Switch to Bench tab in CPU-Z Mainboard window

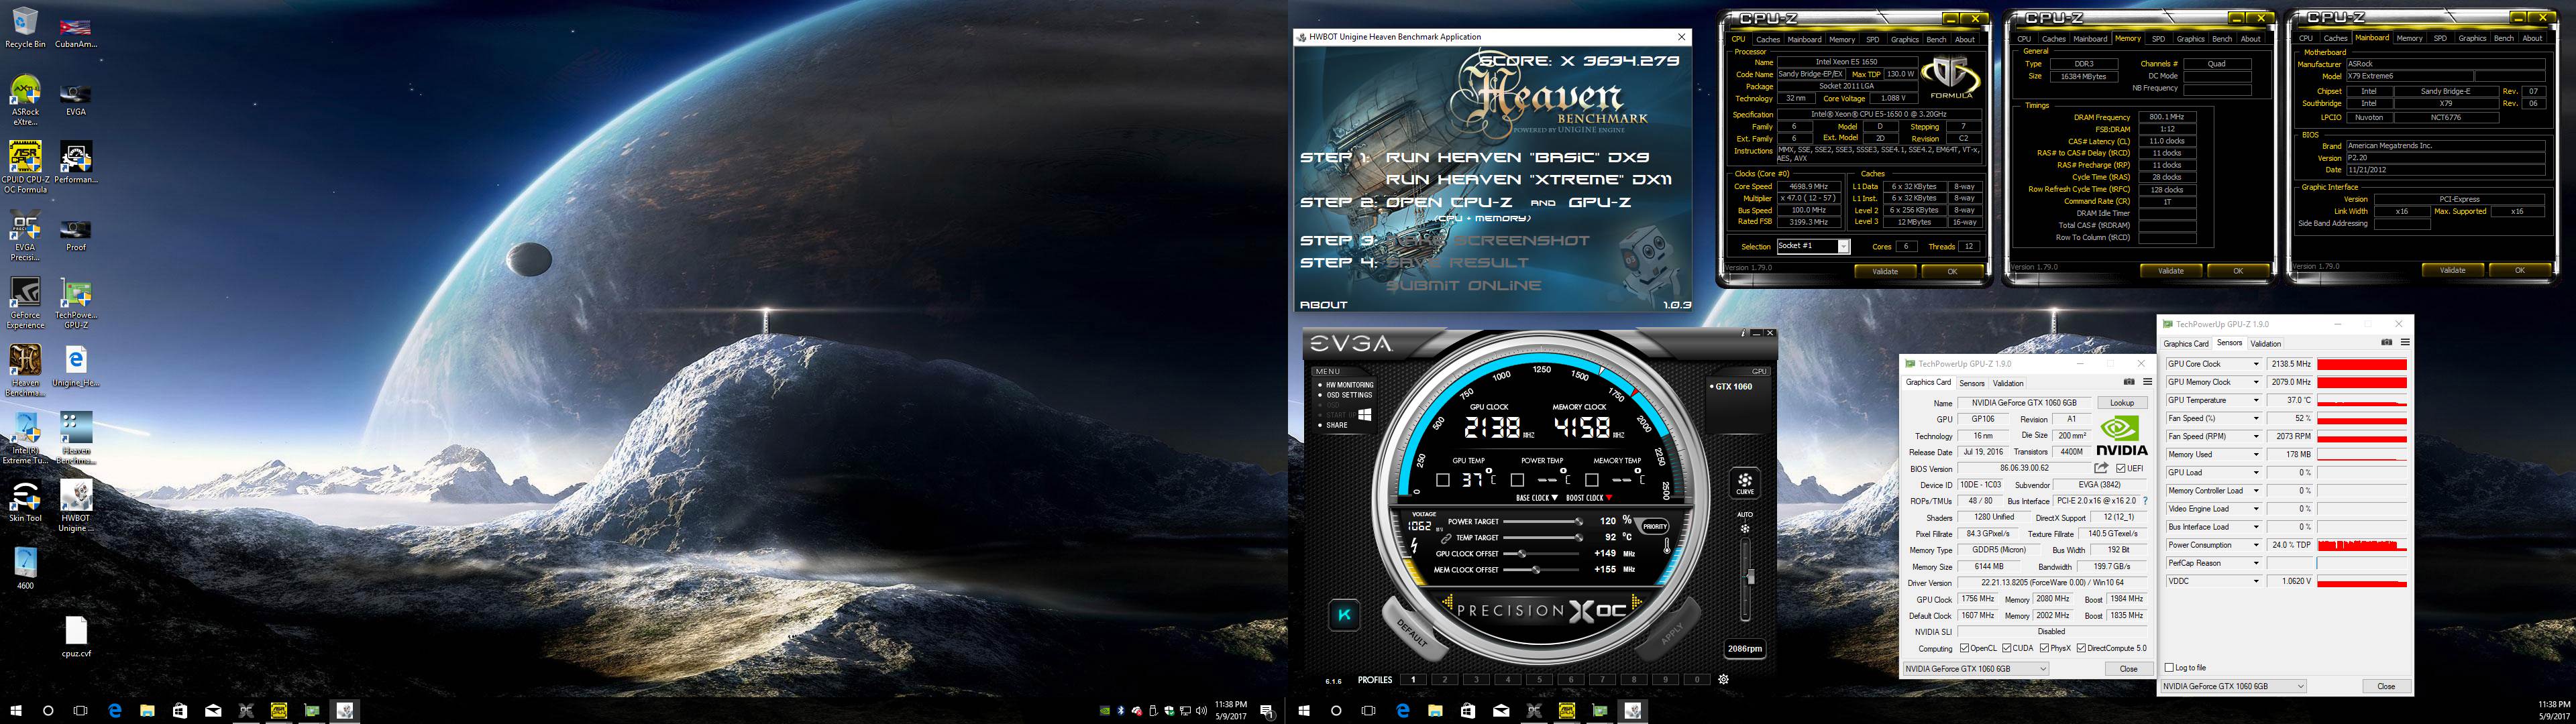pyautogui.click(x=2504, y=39)
